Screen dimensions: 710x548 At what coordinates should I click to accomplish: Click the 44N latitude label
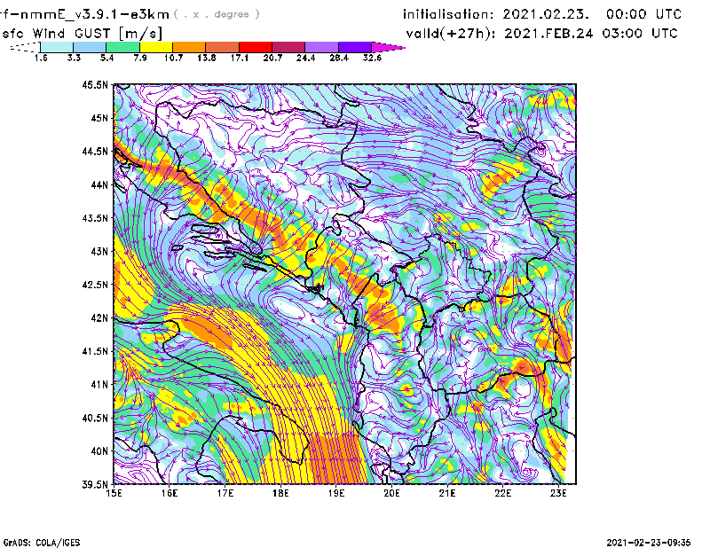(x=99, y=184)
